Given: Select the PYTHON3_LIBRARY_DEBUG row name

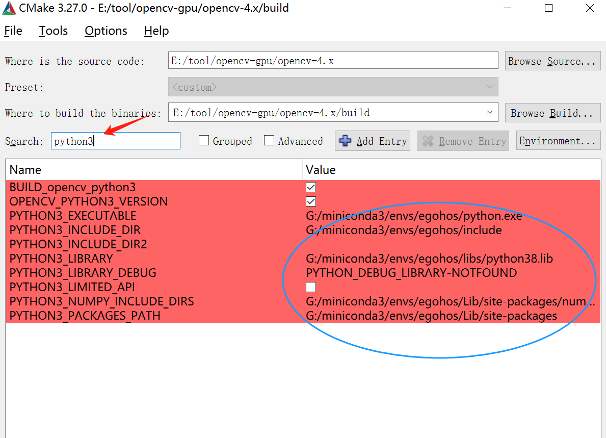Looking at the screenshot, I should pyautogui.click(x=83, y=273).
